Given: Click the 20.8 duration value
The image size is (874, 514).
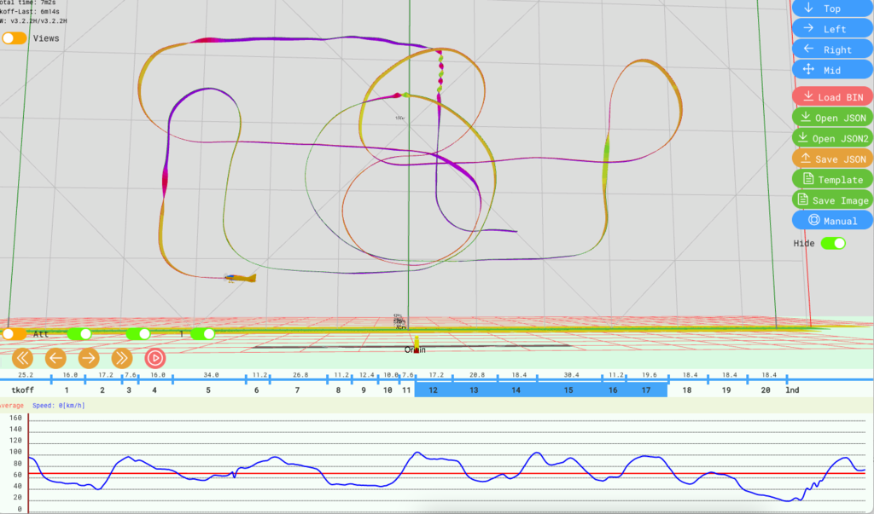Looking at the screenshot, I should pos(476,375).
